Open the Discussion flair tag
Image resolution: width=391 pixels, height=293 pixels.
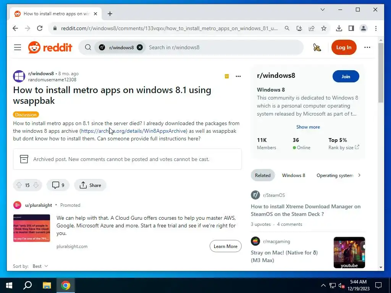click(26, 114)
